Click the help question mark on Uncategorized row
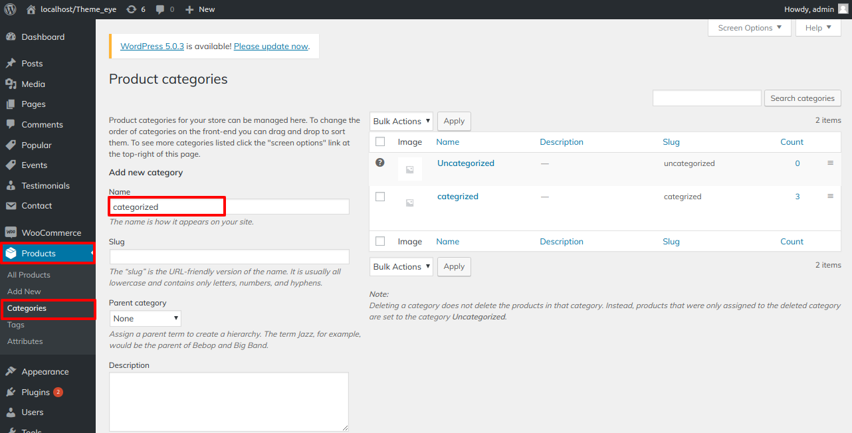The width and height of the screenshot is (852, 433). tap(380, 162)
